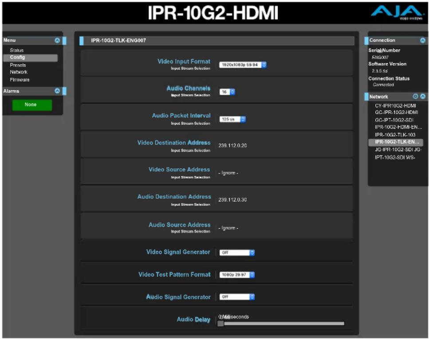Click the Video Signal Generator label
The image size is (429, 339).
(x=178, y=252)
